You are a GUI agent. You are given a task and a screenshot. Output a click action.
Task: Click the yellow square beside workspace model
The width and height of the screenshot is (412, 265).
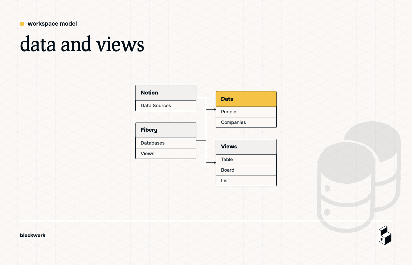point(22,24)
